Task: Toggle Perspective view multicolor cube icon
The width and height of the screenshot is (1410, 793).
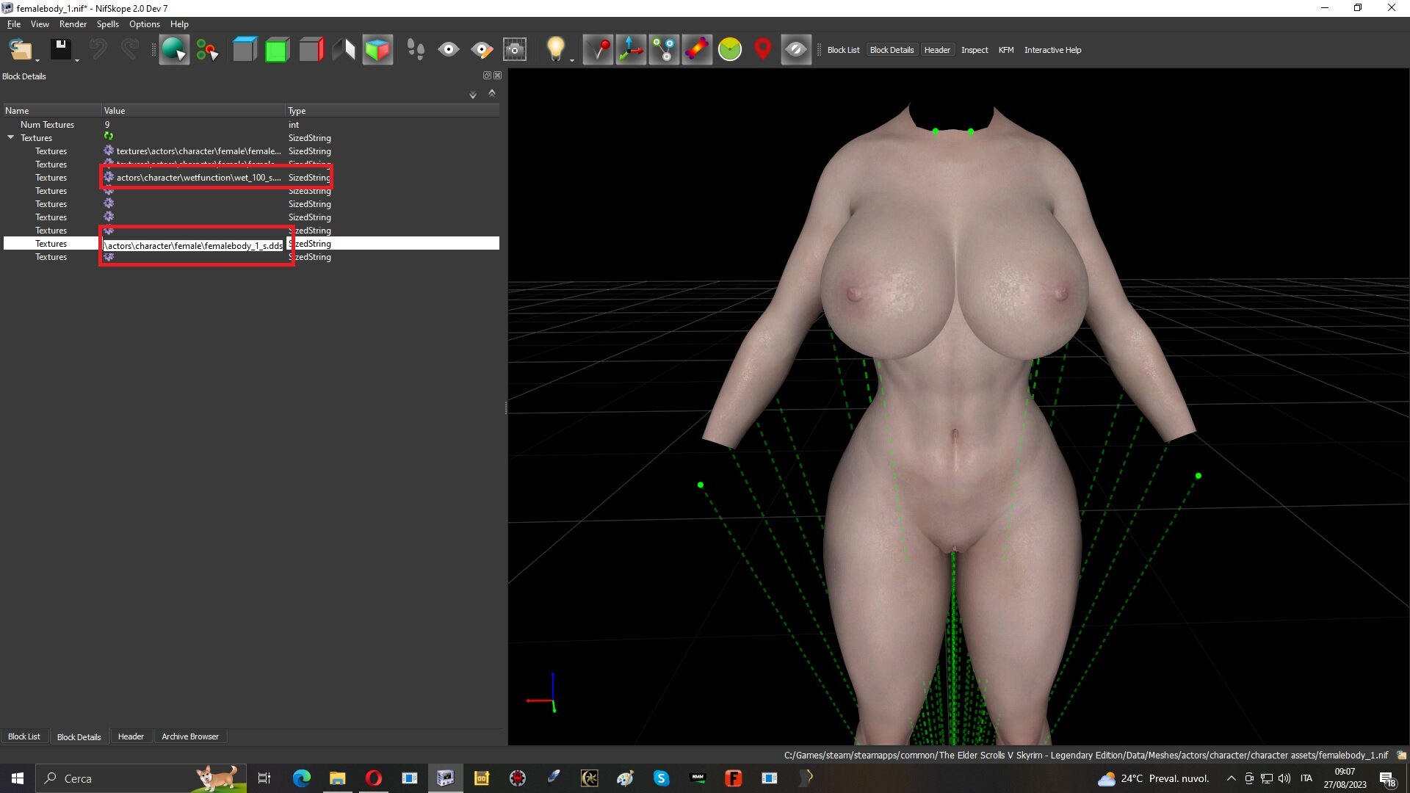Action: click(377, 50)
